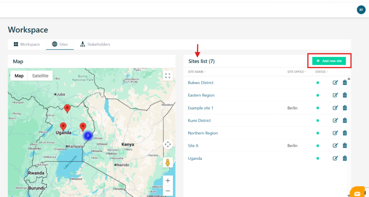
Task: Zoom out the map with minus button
Action: (168, 191)
